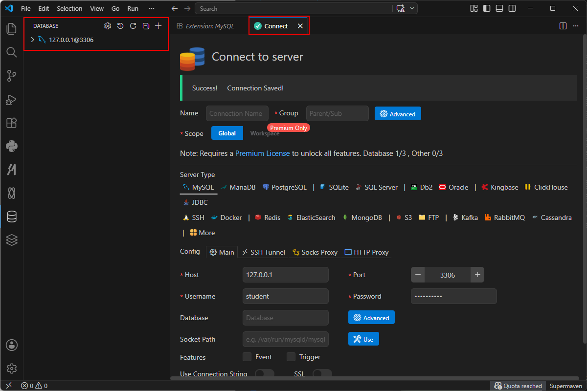Open remote window indicator in status bar
587x391 pixels.
coord(8,386)
